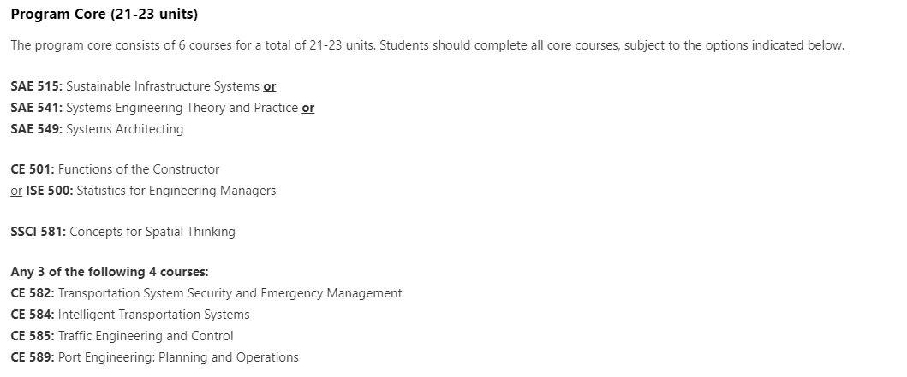907x377 pixels.
Task: Select Systems Architecting course title
Action: pos(124,129)
